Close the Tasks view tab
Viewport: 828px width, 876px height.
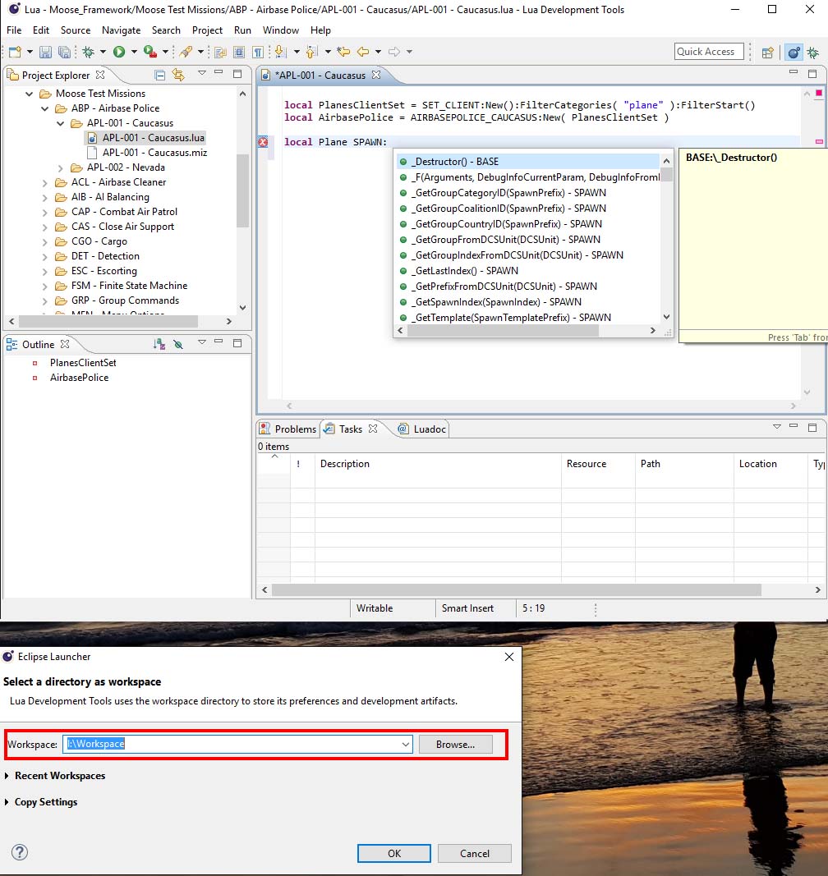tap(373, 429)
